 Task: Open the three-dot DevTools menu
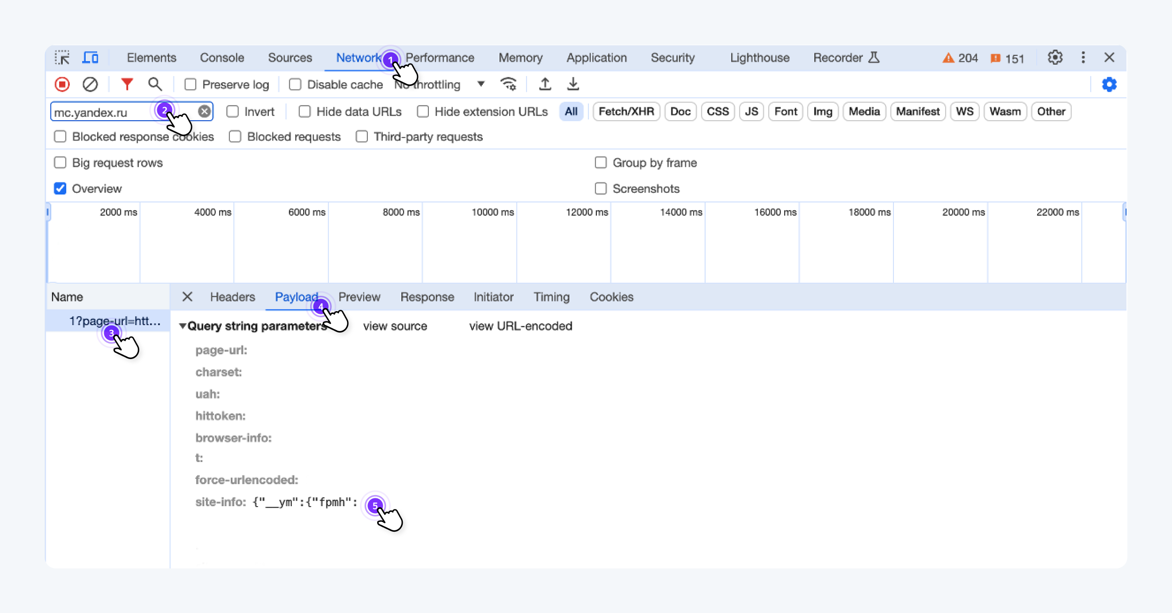[1083, 58]
